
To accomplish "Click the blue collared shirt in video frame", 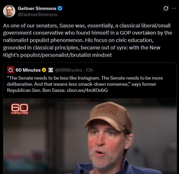I will click(x=115, y=168).
